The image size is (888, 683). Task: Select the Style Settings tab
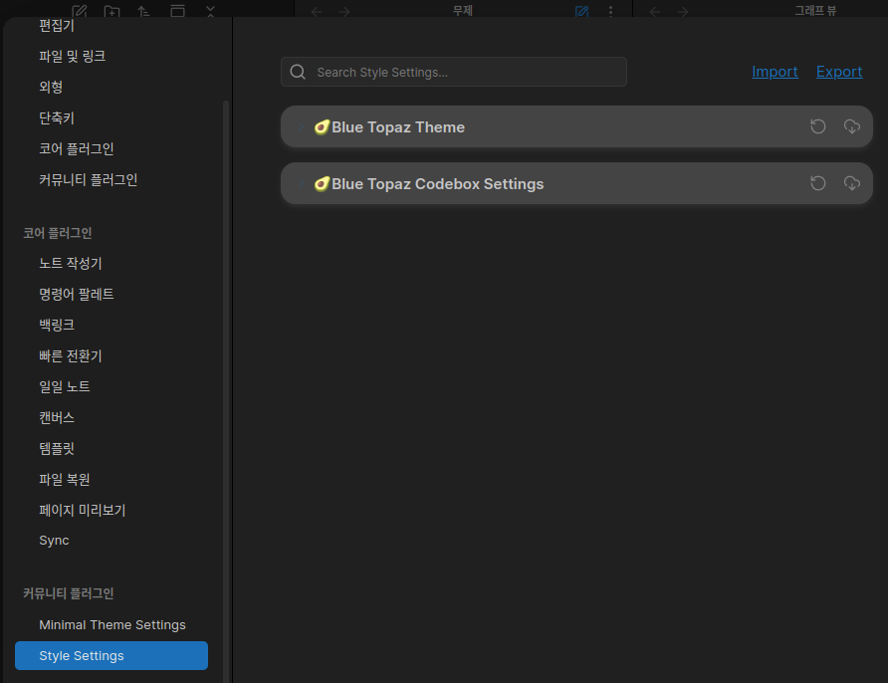coord(111,655)
